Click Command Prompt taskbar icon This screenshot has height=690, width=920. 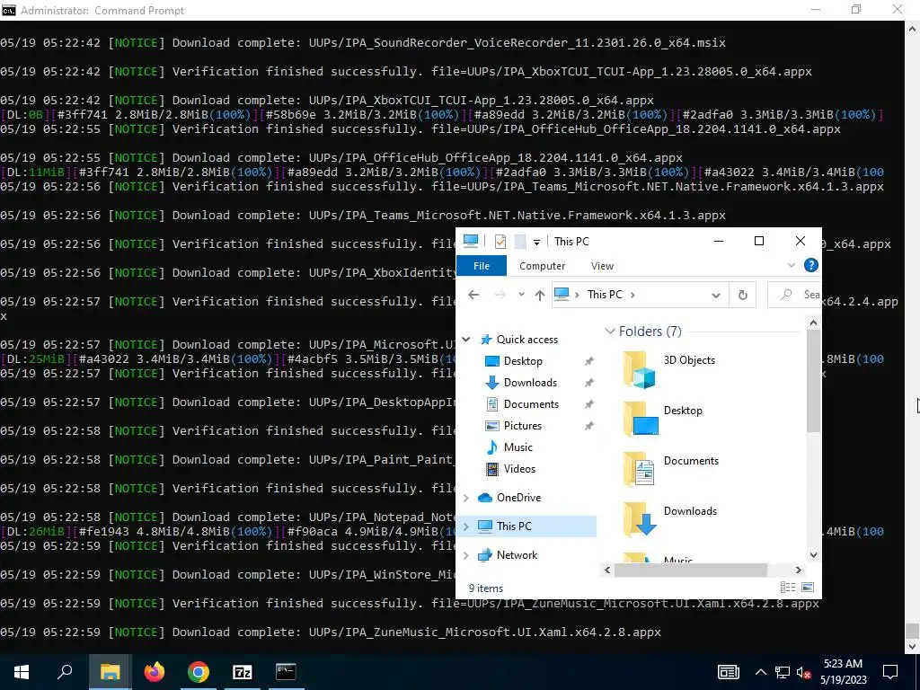(x=287, y=672)
